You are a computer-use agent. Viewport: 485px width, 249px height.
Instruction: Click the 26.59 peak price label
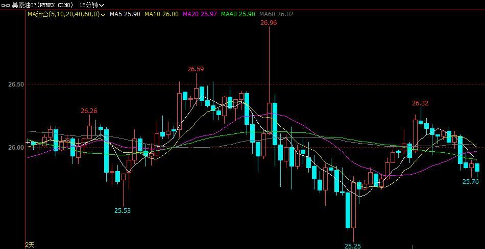(x=196, y=69)
